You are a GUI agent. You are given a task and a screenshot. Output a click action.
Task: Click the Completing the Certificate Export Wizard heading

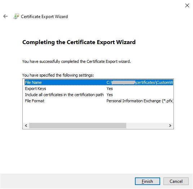[79, 42]
